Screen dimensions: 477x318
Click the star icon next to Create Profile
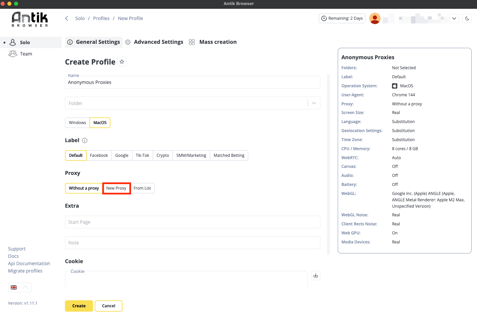122,62
